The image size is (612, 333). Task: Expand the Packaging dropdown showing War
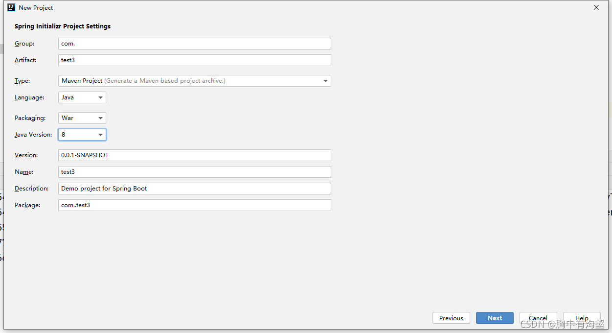pos(82,118)
